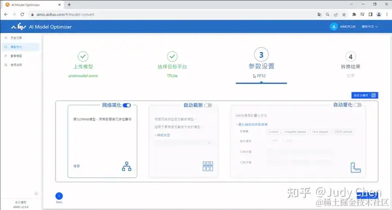Click the browser forward arrow
Image resolution: width=392 pixels, height=210 pixels.
pyautogui.click(x=14, y=15)
